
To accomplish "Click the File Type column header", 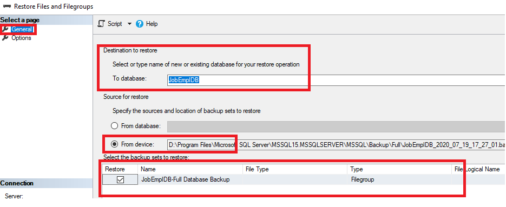I will pos(295,169).
